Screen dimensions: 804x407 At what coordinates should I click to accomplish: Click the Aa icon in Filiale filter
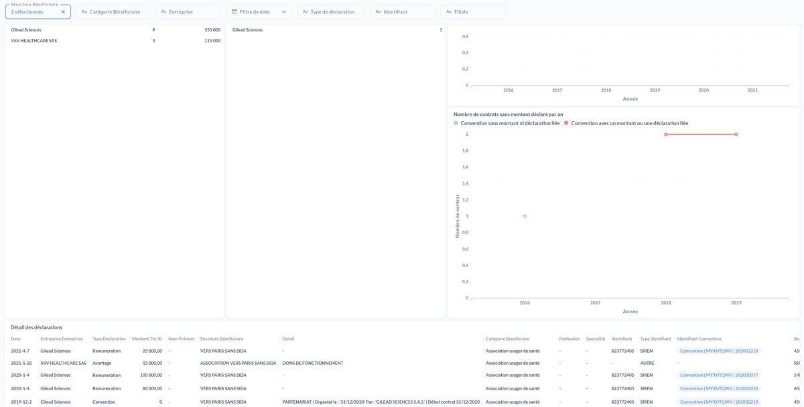pos(449,12)
